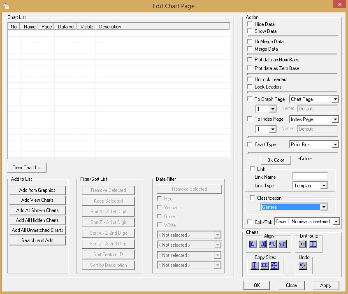The width and height of the screenshot is (348, 294).
Task: Enable the Lock Leaders checkbox
Action: coord(249,87)
